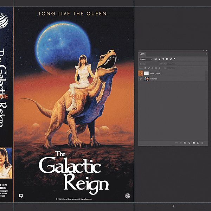Close the Layers panel
This screenshot has width=211, height=211.
click(206, 51)
